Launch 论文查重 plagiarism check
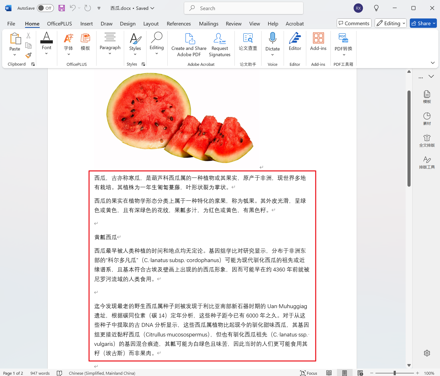This screenshot has height=376, width=440. coord(248,42)
